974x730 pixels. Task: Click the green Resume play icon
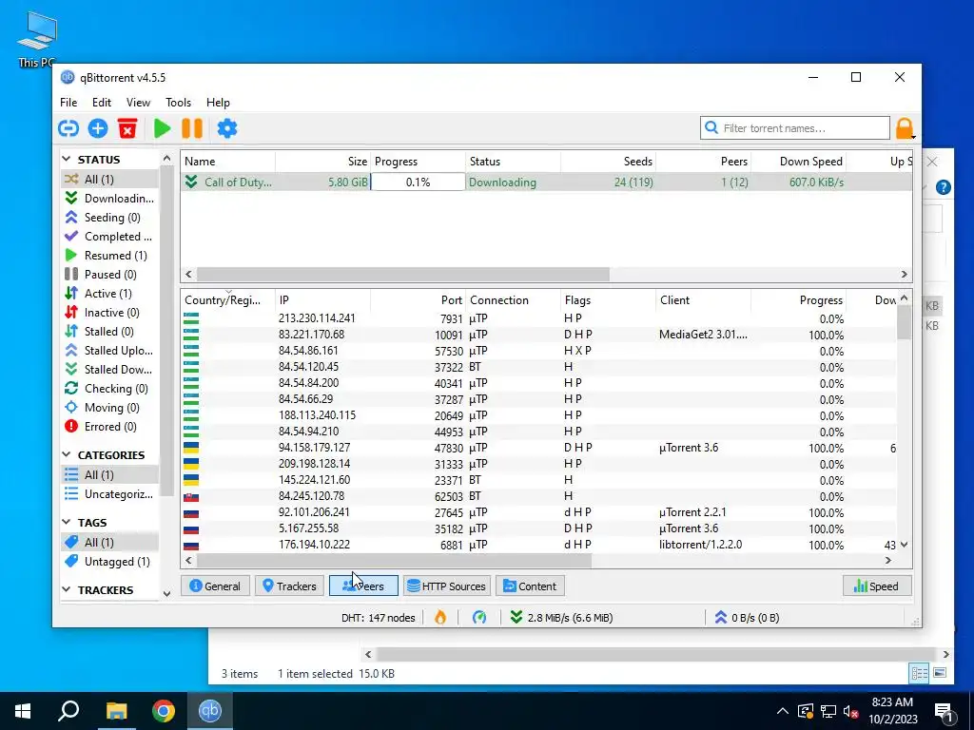[x=162, y=128]
